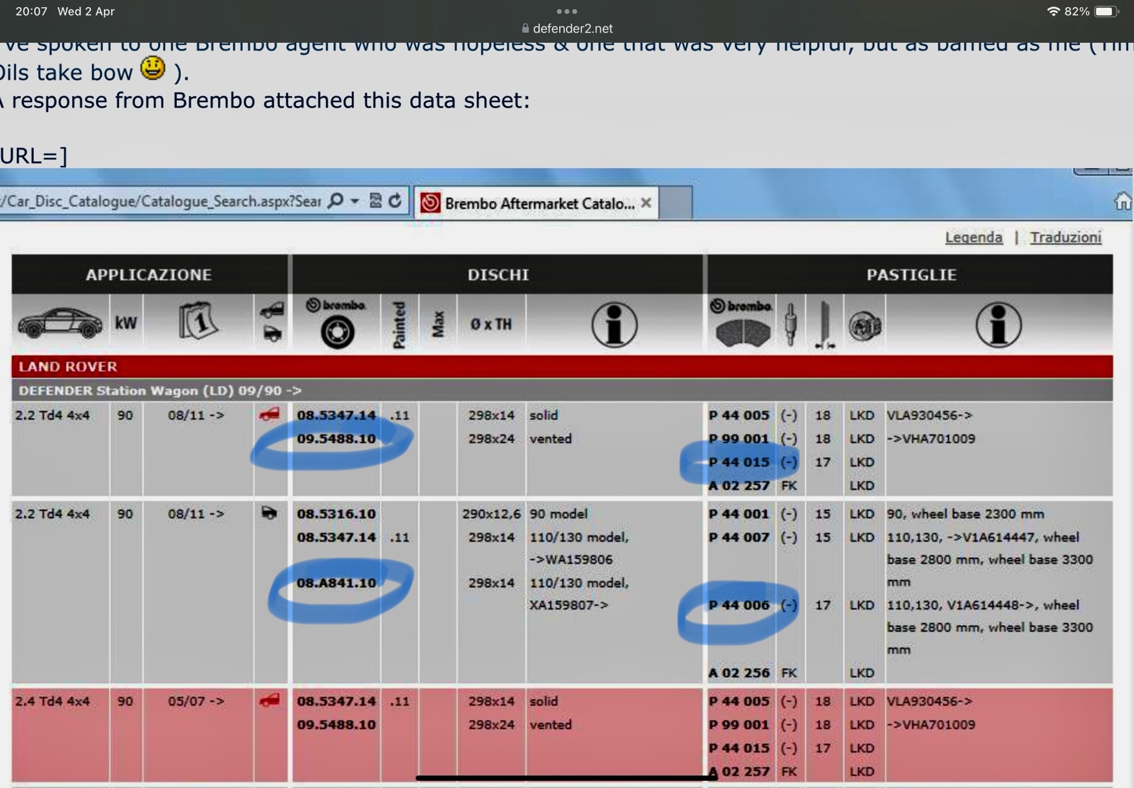Open circled pad code P 44 006
The image size is (1134, 788).
click(739, 605)
